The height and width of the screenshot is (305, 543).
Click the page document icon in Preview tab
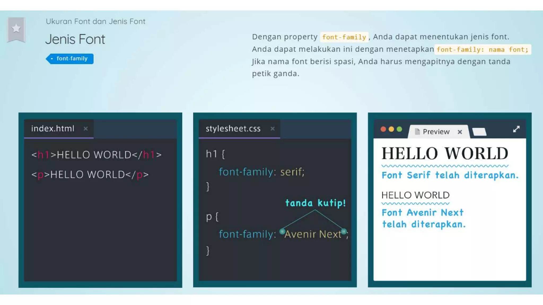(417, 132)
